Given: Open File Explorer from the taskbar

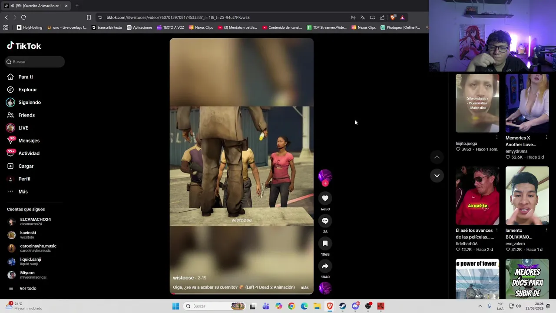Looking at the screenshot, I should tap(317, 306).
